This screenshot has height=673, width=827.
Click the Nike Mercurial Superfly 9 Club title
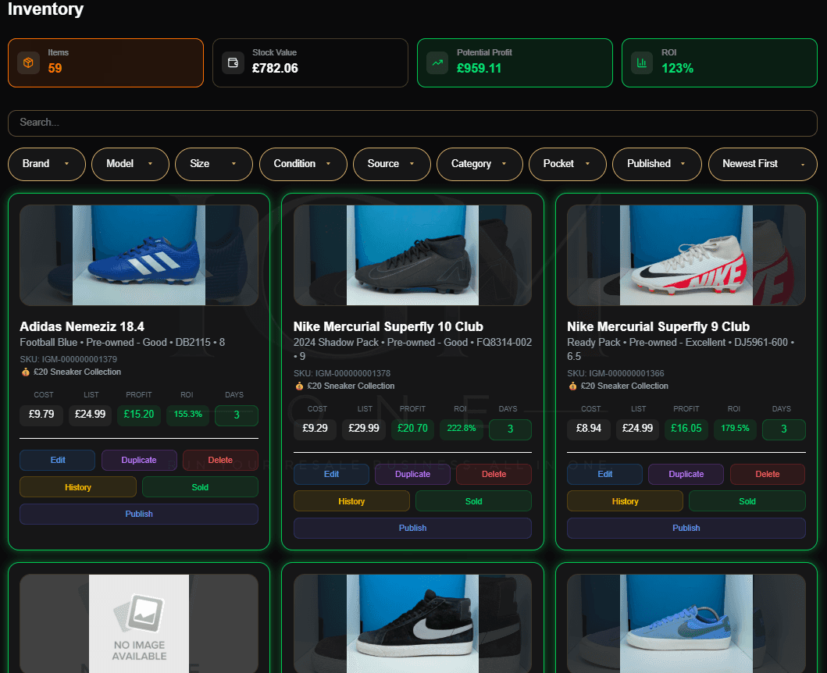pos(658,327)
